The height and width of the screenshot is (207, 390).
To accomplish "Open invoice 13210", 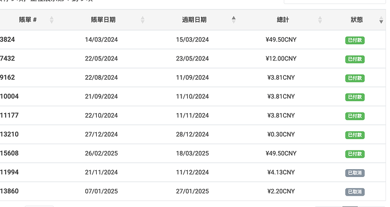I will coord(9,135).
